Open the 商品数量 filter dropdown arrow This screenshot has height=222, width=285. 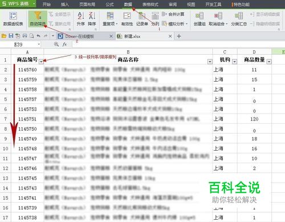click(x=269, y=62)
